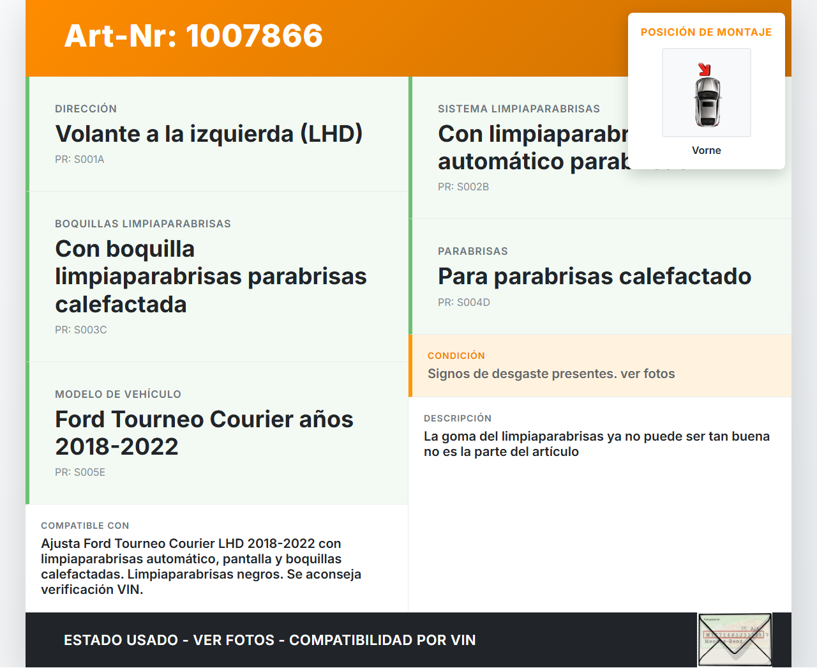Viewport: 817px width, 668px height.
Task: Click the Art-Nr: 1007866 heading
Action: click(193, 36)
